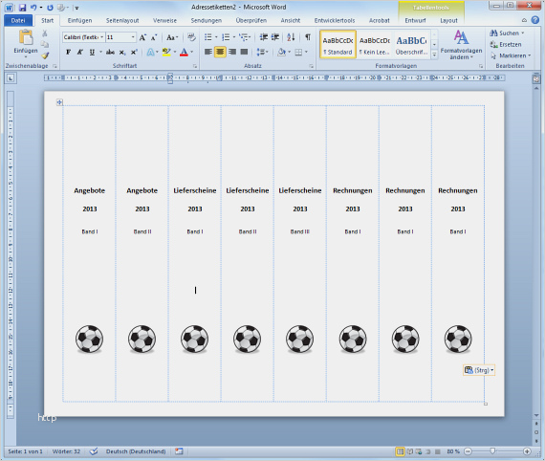This screenshot has height=461, width=545.
Task: Click the Ersetzen button
Action: coord(506,45)
